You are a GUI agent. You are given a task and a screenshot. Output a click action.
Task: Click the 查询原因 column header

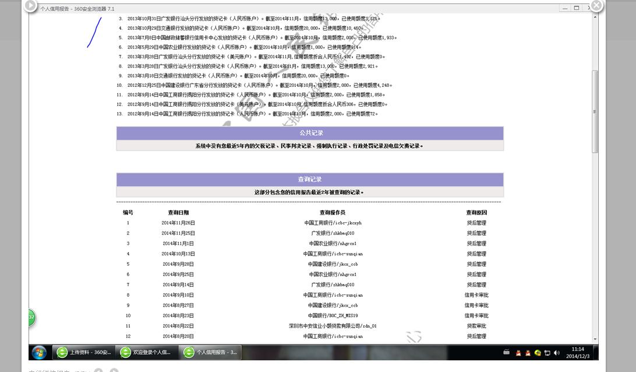coord(476,212)
